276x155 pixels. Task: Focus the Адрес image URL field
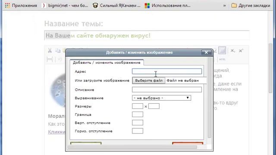point(167,71)
